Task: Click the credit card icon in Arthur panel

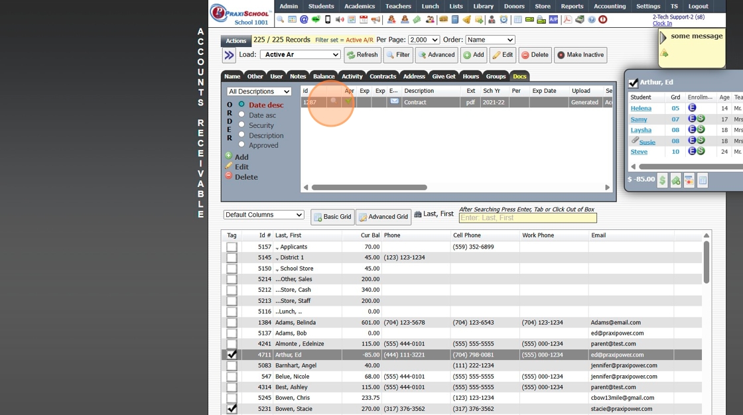Action: point(689,180)
